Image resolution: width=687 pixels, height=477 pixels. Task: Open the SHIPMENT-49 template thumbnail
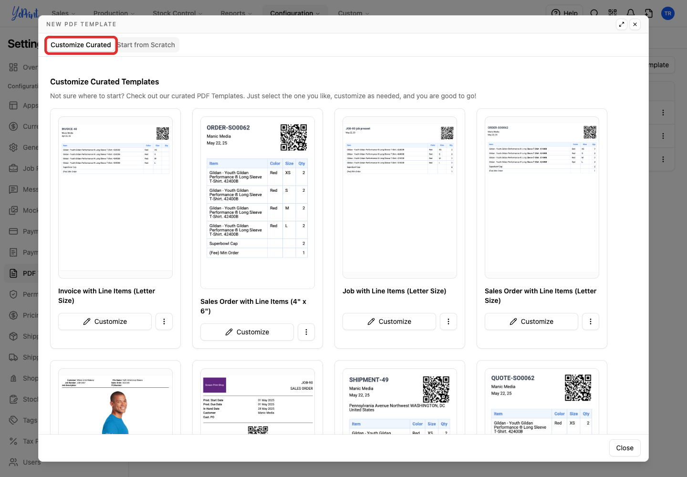(x=400, y=401)
